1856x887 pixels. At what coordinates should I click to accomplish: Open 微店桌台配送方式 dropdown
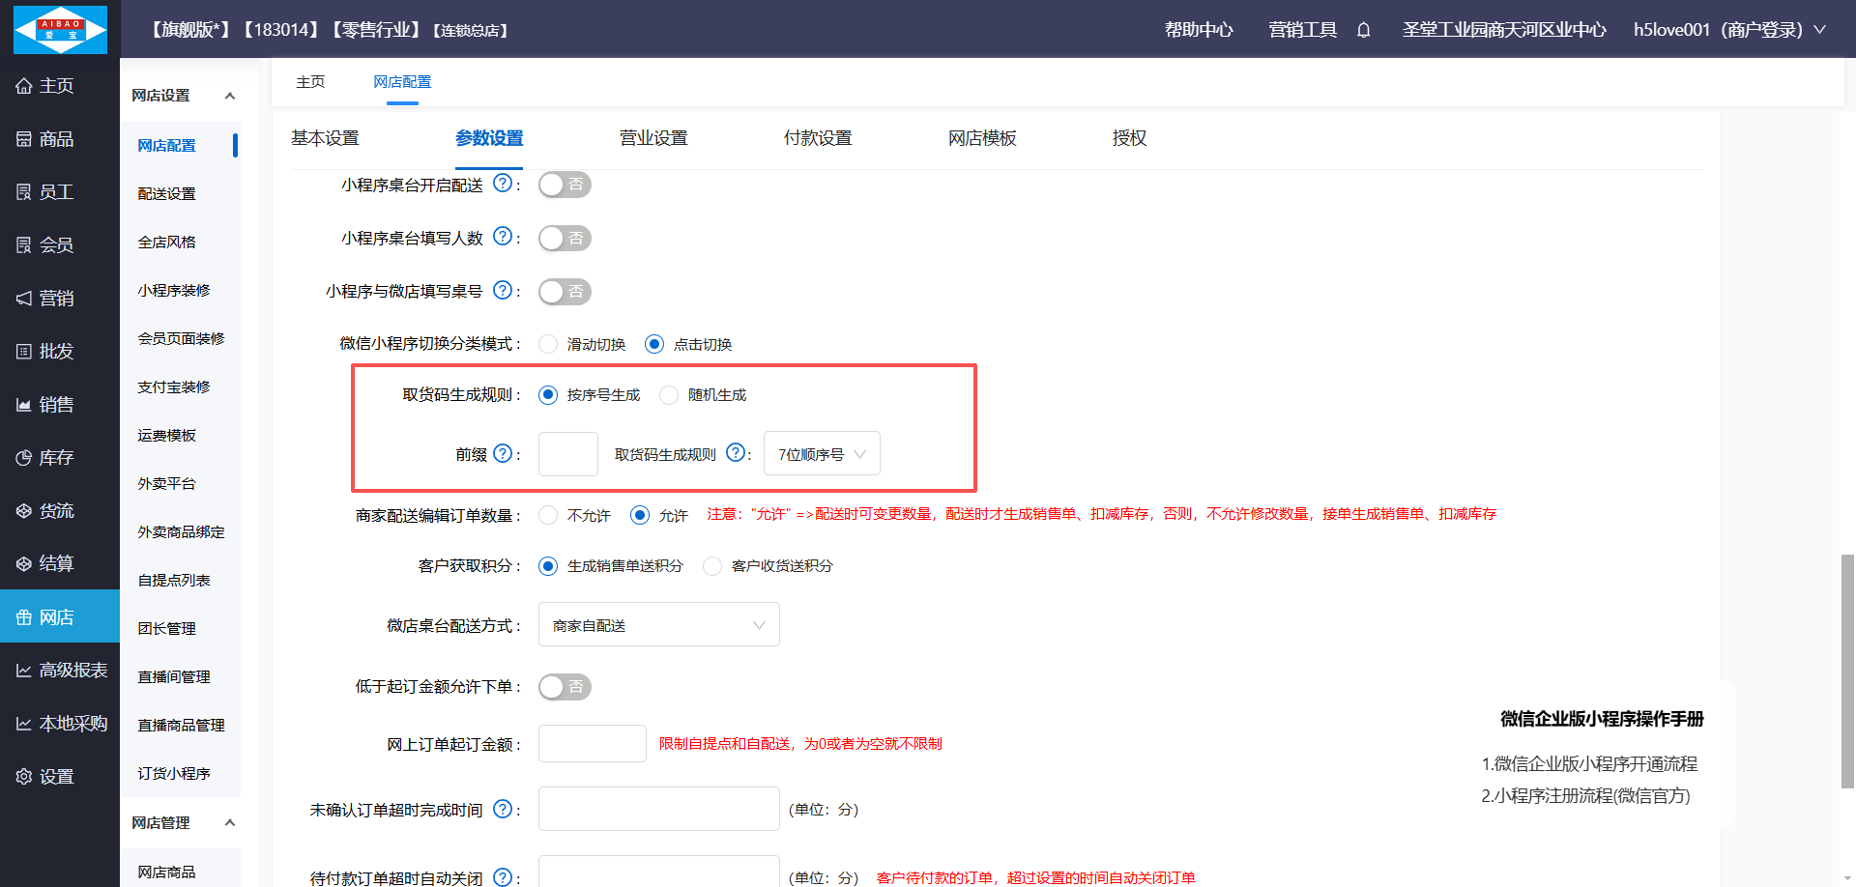pos(658,625)
